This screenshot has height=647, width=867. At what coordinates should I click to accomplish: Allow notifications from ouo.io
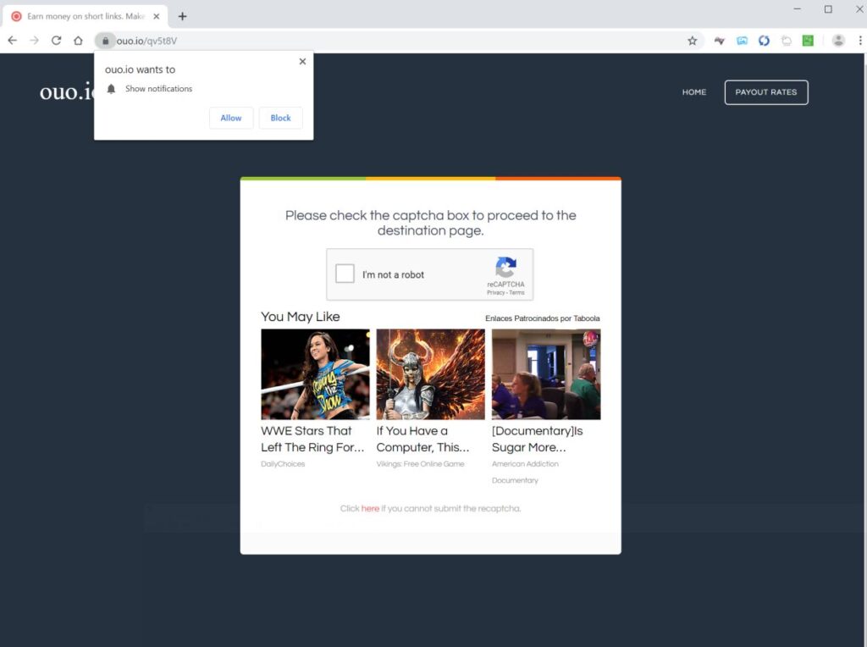coord(230,118)
